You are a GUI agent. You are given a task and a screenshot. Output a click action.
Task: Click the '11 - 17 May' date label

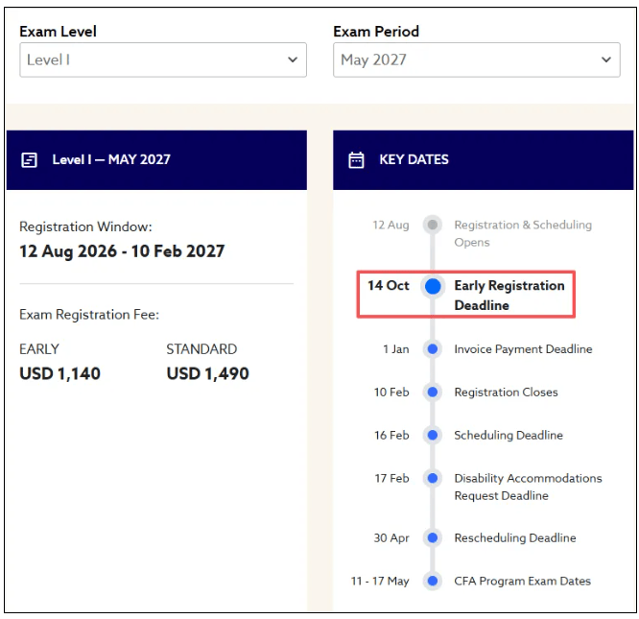[380, 581]
